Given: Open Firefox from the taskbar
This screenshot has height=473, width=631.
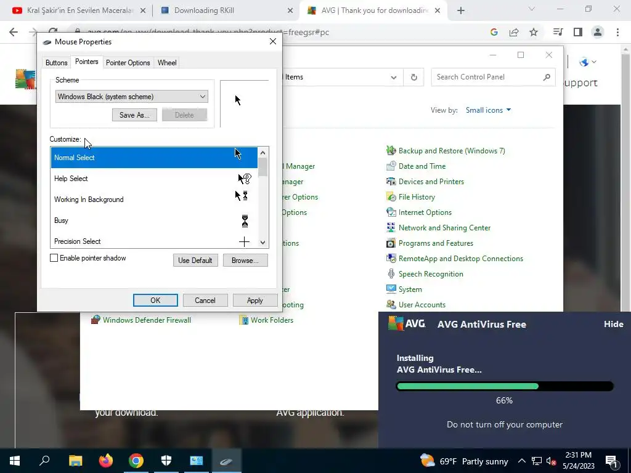Looking at the screenshot, I should pyautogui.click(x=106, y=461).
